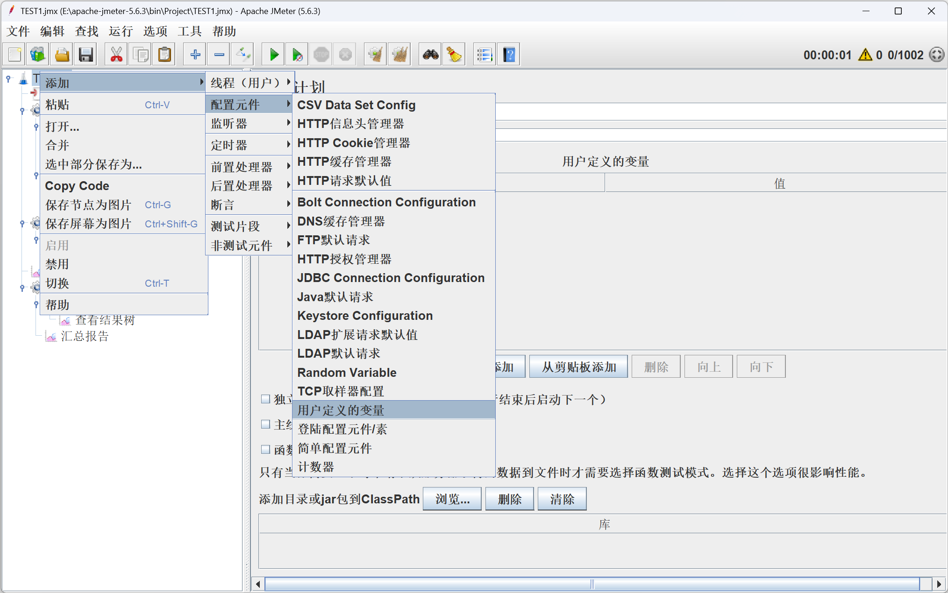The height and width of the screenshot is (593, 948).
Task: Click the yellow warning triangle log icon
Action: [x=865, y=55]
